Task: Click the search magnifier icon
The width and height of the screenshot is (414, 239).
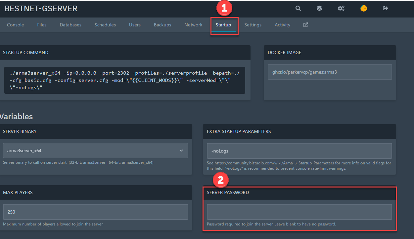Action: tap(298, 9)
